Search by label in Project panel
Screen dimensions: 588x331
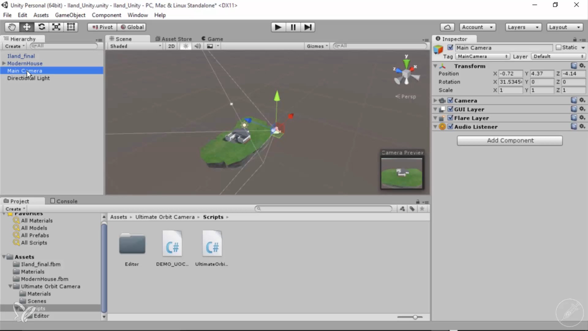(x=412, y=209)
